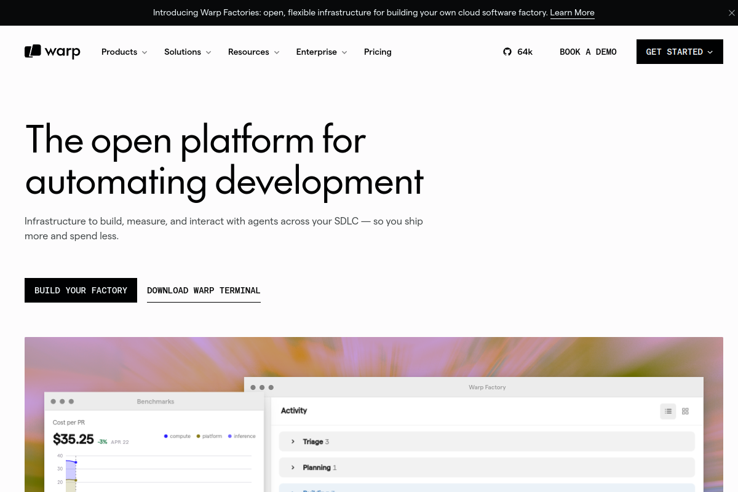Screen dimensions: 738x492
Task: Click the olive platform legend dot
Action: pos(198,436)
